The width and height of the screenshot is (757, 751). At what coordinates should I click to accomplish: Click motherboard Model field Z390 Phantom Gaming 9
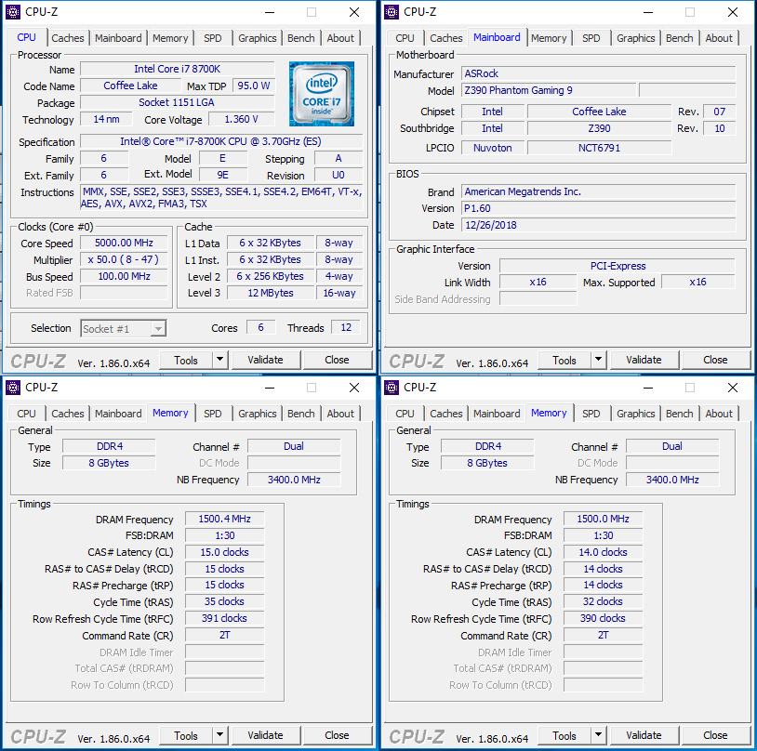(x=549, y=90)
